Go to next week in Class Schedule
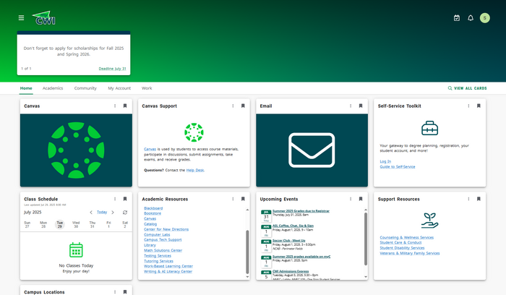The width and height of the screenshot is (506, 295). click(x=113, y=213)
